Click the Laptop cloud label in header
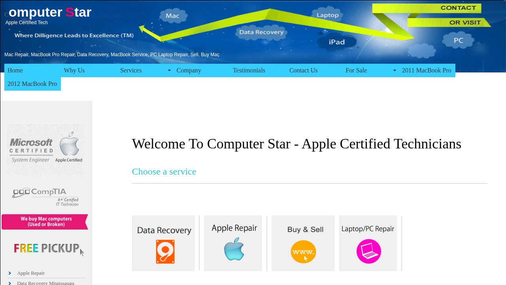The height and width of the screenshot is (285, 506). click(328, 15)
